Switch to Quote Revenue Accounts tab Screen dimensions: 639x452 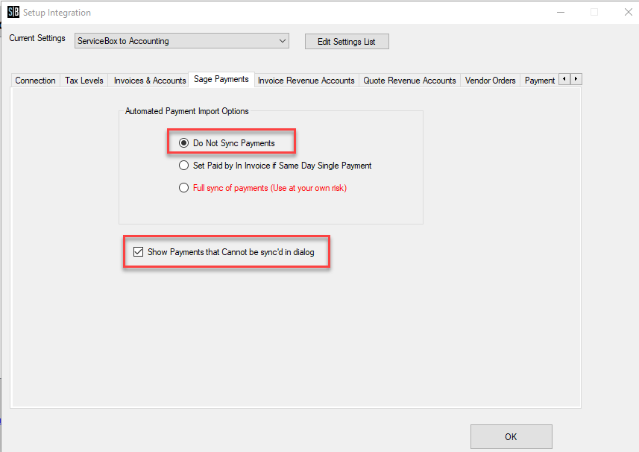[x=409, y=81]
